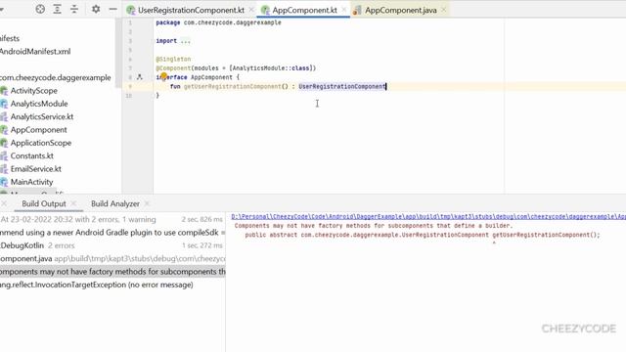The image size is (626, 352).
Task: Select the build summary row with 2 errors, 1 warning
Action: (x=112, y=219)
